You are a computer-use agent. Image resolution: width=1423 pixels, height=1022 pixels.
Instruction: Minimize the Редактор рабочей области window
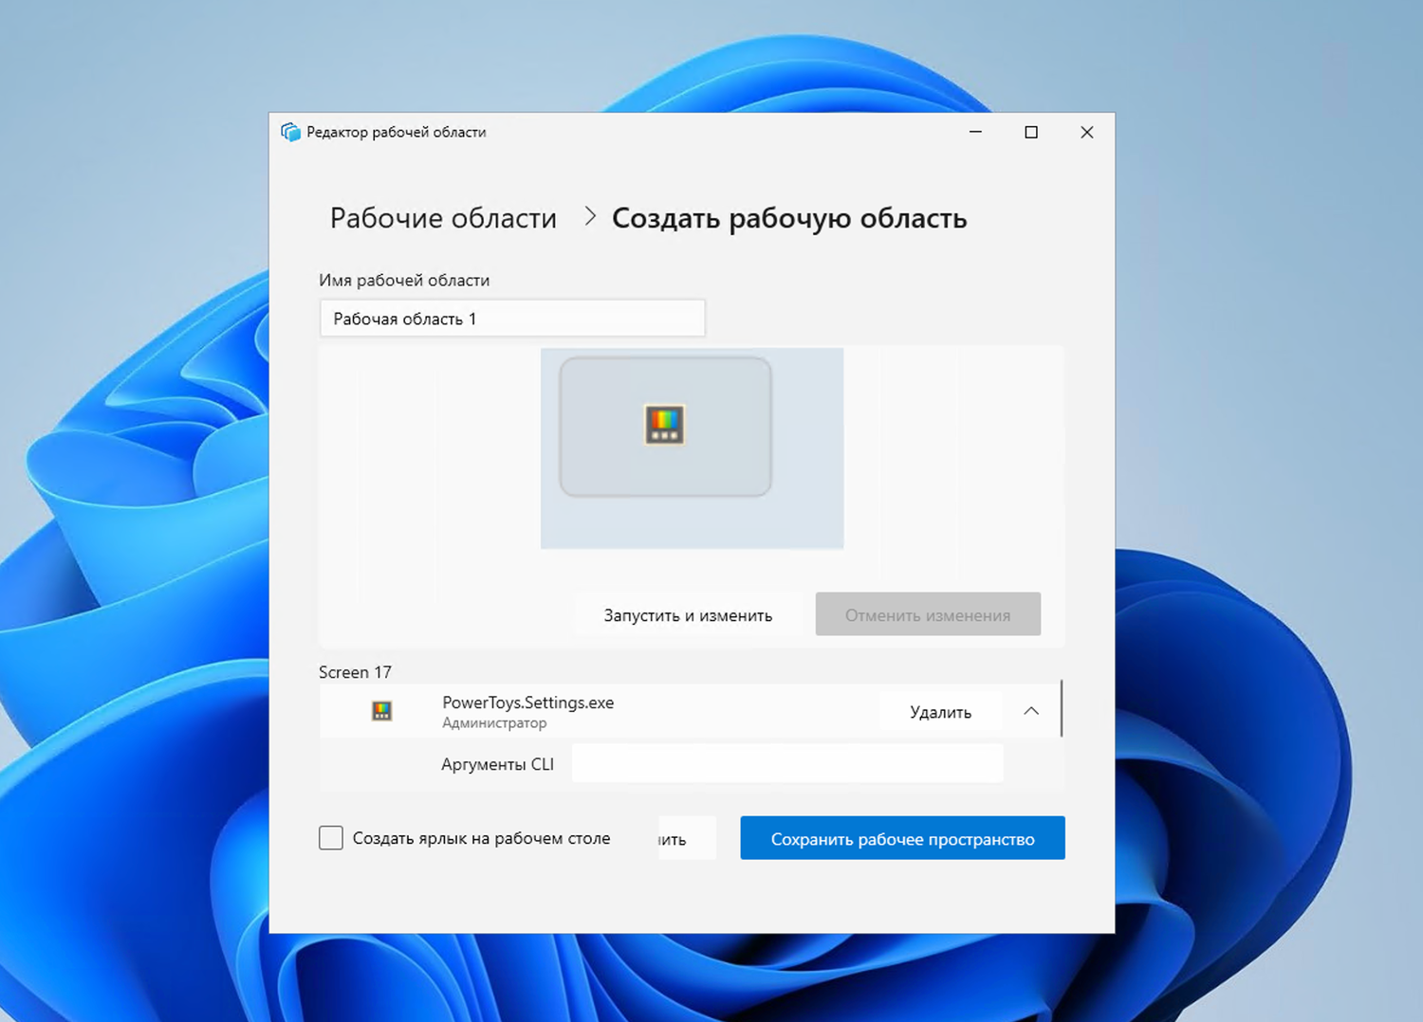coord(975,132)
